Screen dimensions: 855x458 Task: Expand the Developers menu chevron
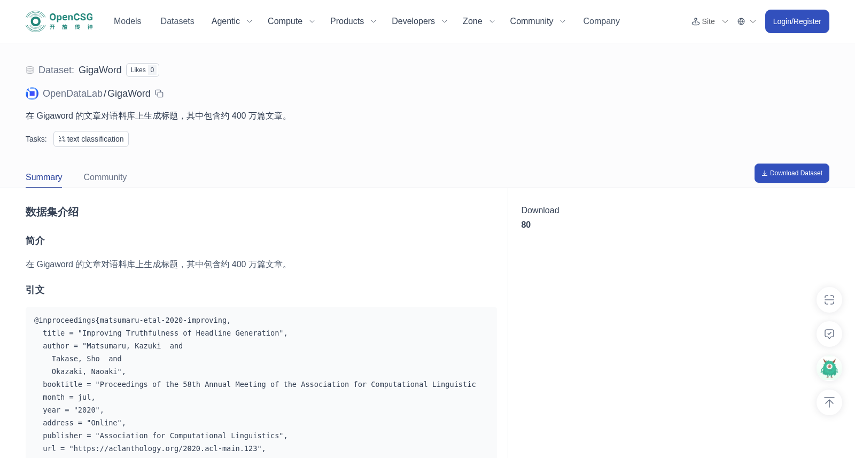click(445, 21)
